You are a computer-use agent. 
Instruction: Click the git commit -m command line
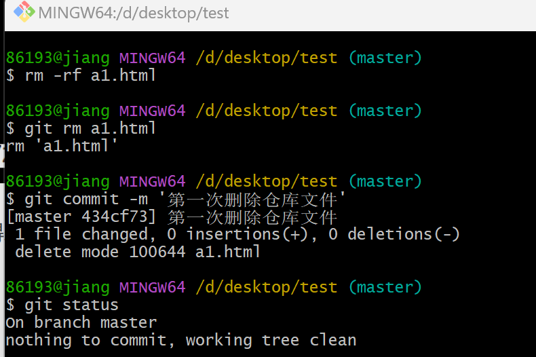[x=176, y=199]
